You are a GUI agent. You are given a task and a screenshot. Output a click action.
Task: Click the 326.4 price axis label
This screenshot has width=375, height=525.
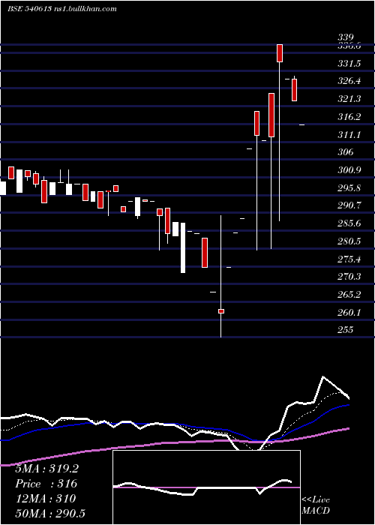coord(349,81)
